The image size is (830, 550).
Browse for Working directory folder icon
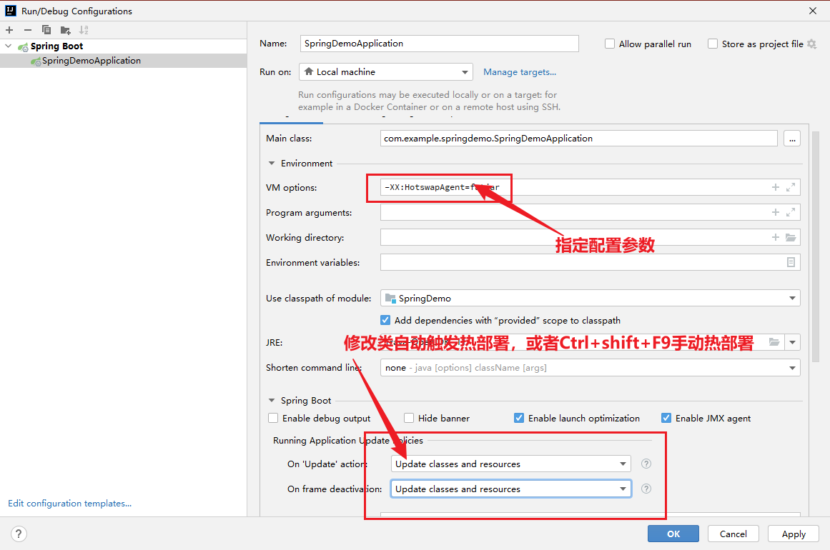791,237
